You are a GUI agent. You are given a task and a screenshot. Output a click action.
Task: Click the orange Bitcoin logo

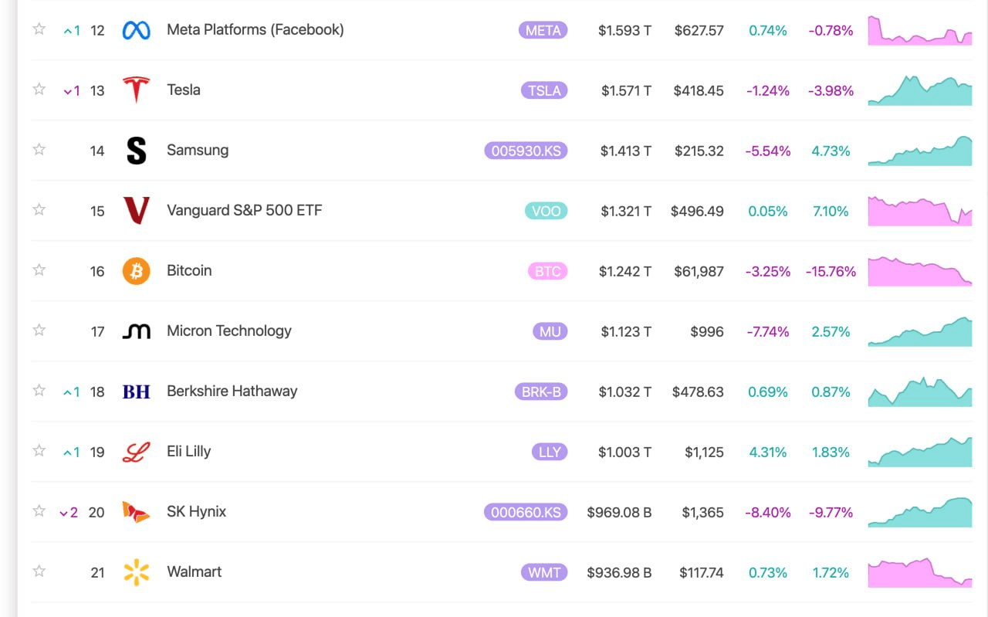pos(136,271)
